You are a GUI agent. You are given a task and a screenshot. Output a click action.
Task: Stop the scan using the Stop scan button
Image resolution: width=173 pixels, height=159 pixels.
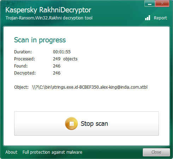pyautogui.click(x=86, y=124)
